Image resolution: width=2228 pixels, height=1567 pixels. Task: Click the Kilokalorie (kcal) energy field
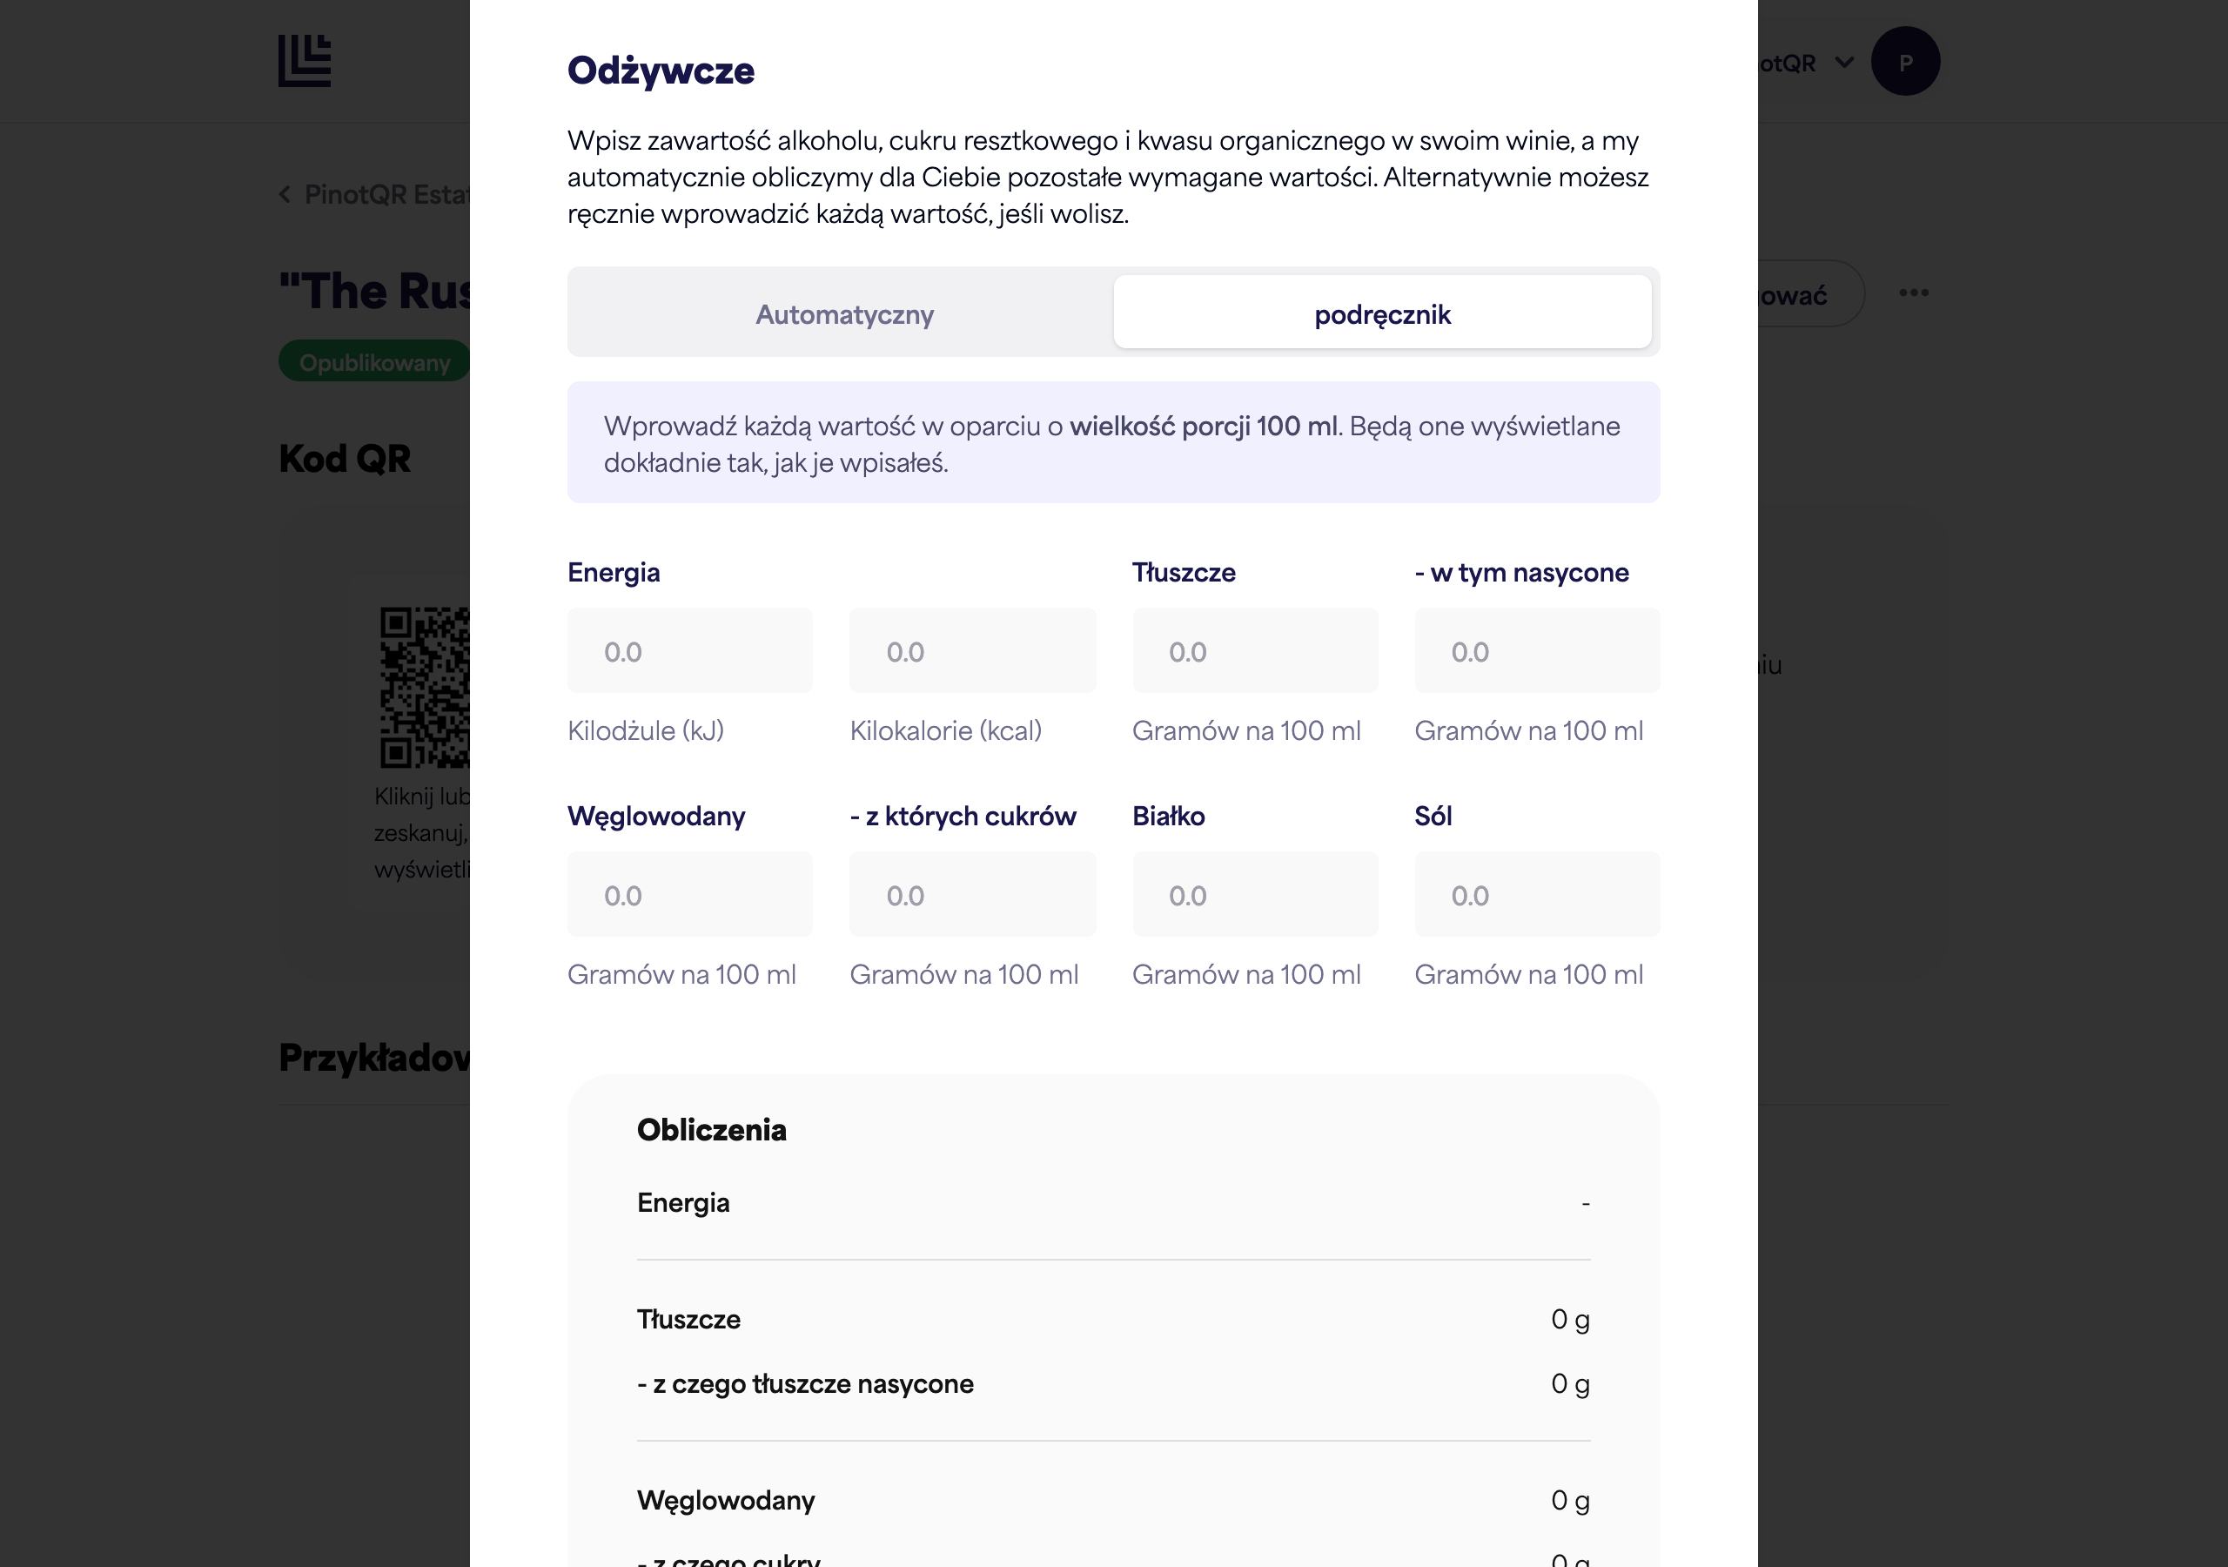tap(971, 650)
